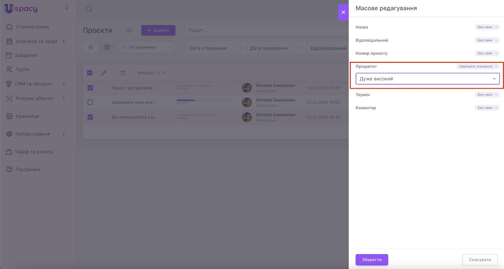Open the project 'Доступна робота з д...'
Viewport: 504px width, 269px height.
(134, 117)
